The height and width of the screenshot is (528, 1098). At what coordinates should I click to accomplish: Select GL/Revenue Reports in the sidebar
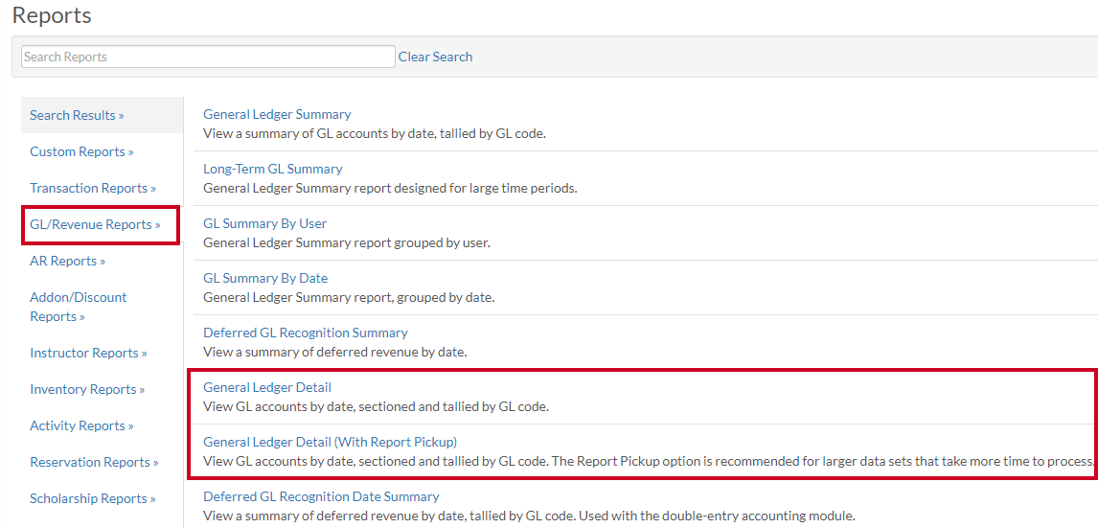[x=95, y=224]
